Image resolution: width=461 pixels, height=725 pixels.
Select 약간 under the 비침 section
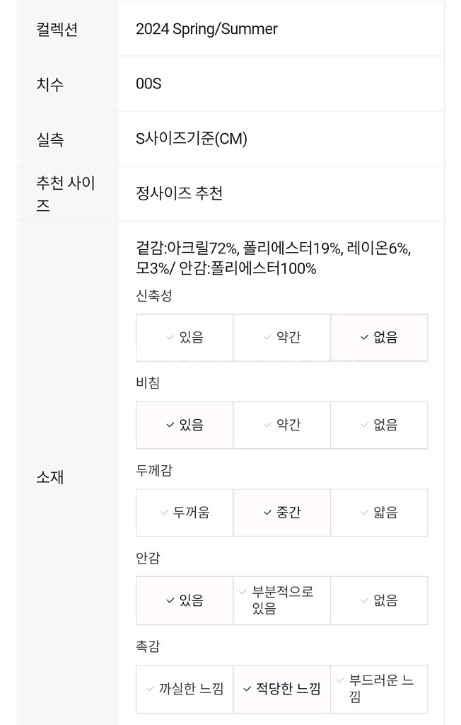pos(281,425)
